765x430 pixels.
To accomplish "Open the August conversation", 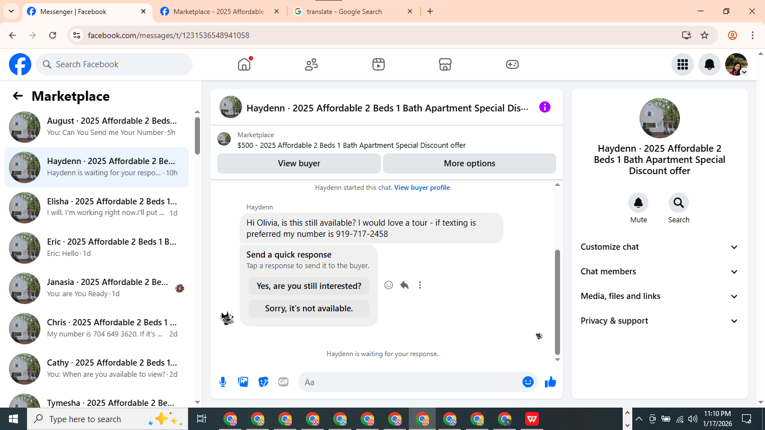I will pyautogui.click(x=96, y=127).
